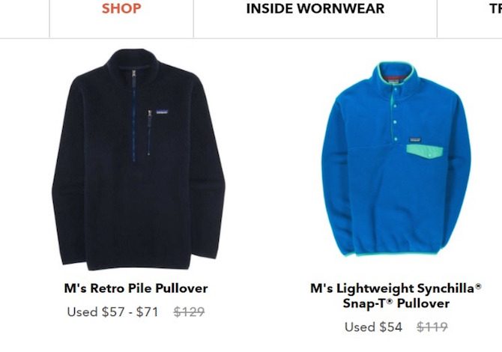Click the snap button placket on blue pullover
This screenshot has width=502, height=352.
396,115
